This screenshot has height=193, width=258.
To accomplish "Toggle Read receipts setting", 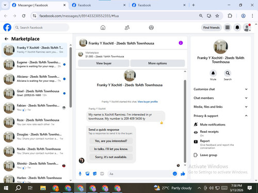I will (x=221, y=133).
